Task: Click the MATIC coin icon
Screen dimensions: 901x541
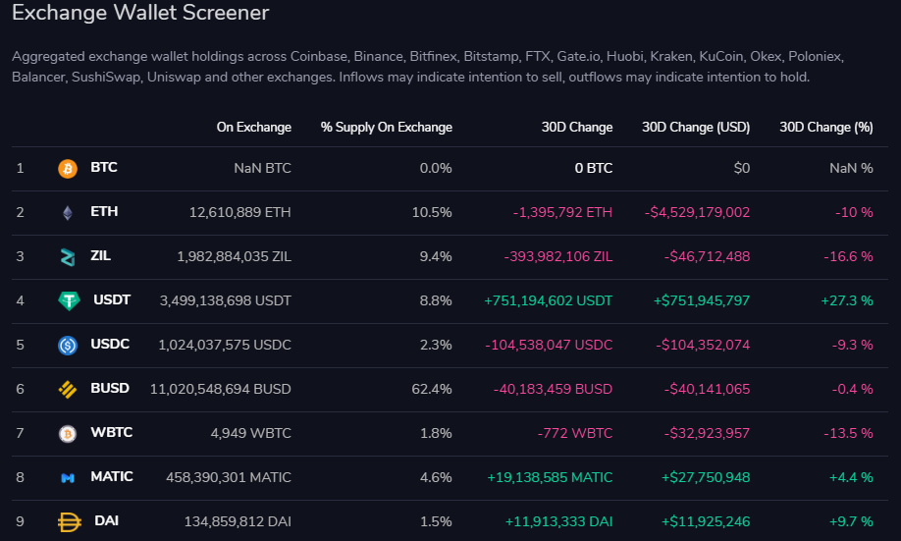Action: [x=68, y=478]
